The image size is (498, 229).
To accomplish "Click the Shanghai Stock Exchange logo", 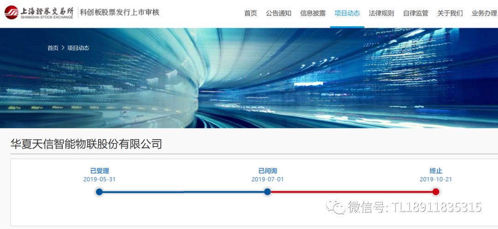I will (39, 13).
